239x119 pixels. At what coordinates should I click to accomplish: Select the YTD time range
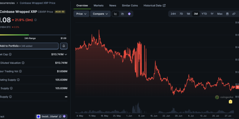click(x=204, y=14)
